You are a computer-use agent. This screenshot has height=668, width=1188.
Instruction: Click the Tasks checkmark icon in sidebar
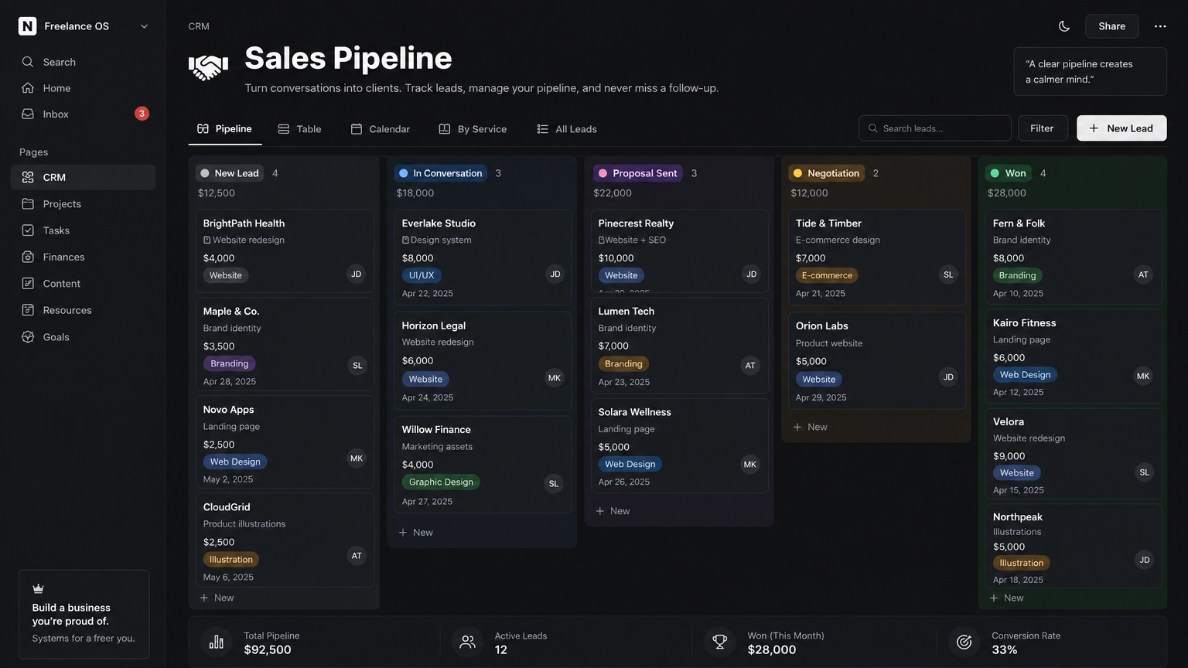coord(28,230)
